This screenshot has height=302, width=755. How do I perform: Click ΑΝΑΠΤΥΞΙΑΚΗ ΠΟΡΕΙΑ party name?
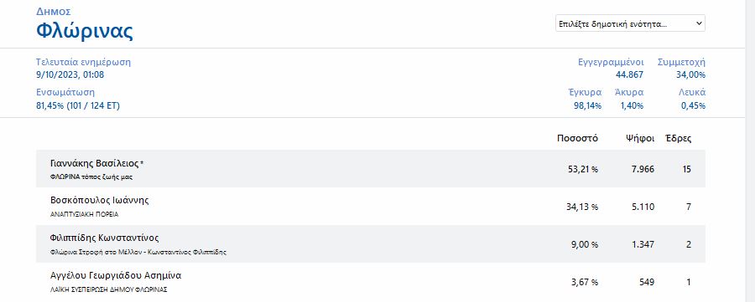(x=84, y=215)
